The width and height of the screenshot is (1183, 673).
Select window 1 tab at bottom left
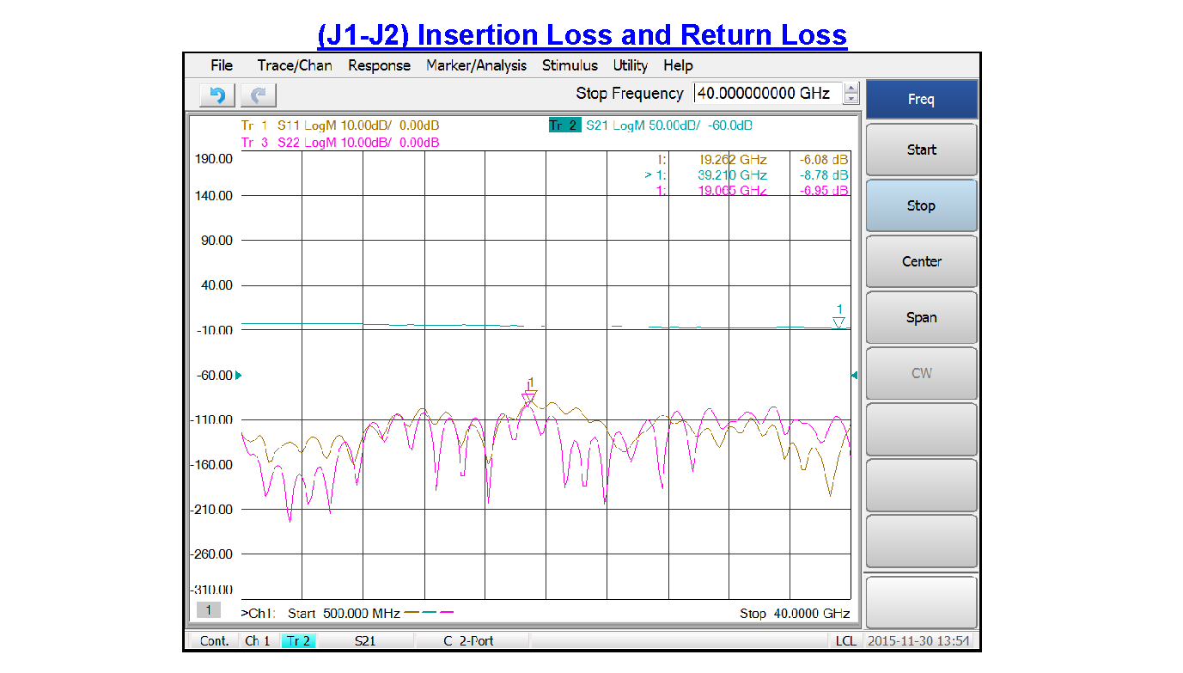click(x=207, y=609)
